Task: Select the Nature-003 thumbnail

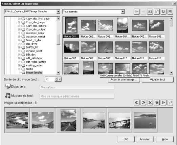Action: (106, 25)
